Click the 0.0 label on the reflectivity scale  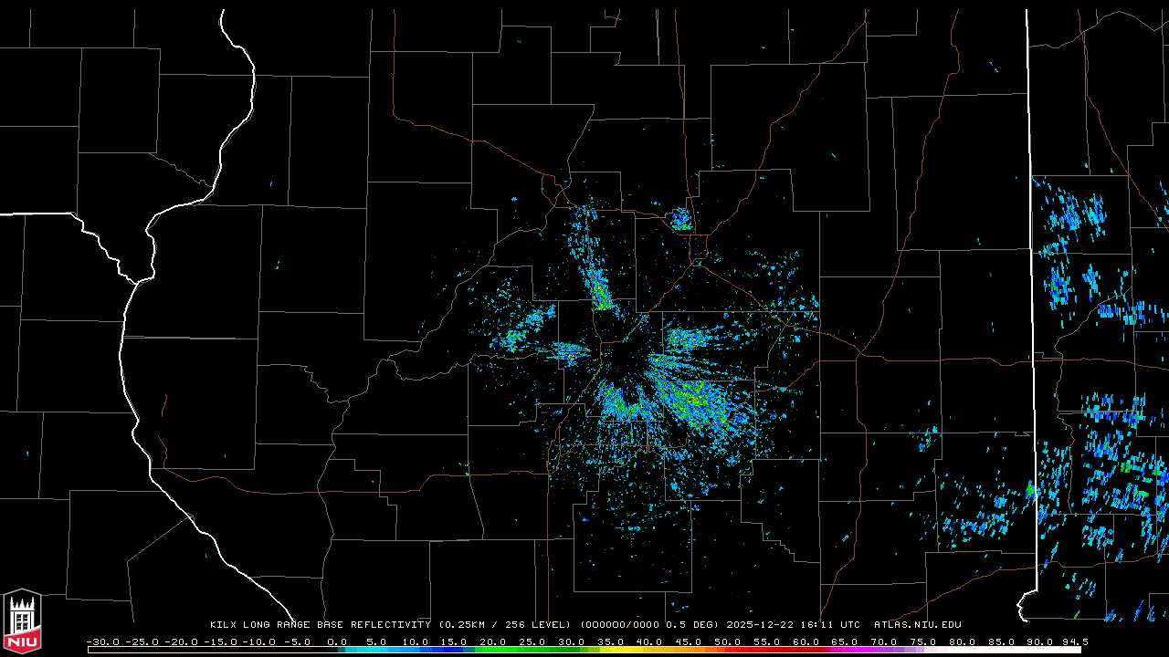click(337, 642)
